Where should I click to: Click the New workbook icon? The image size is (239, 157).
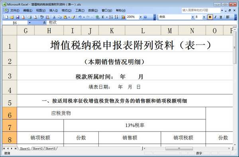6,17
